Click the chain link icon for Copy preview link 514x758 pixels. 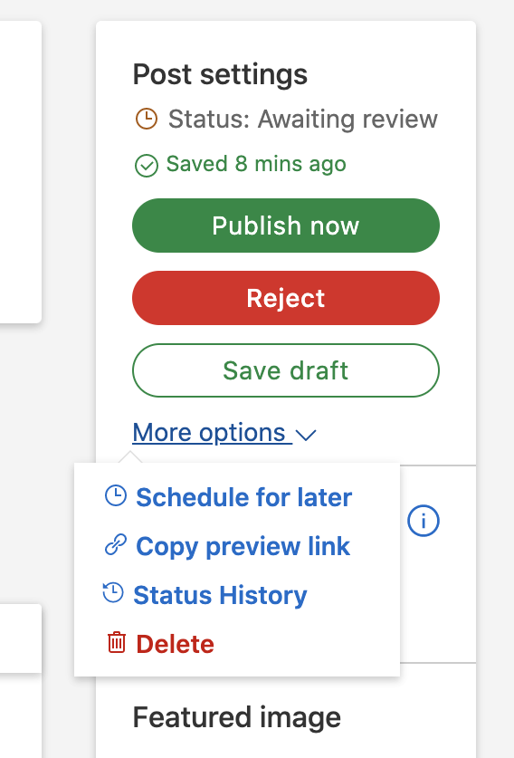[116, 544]
